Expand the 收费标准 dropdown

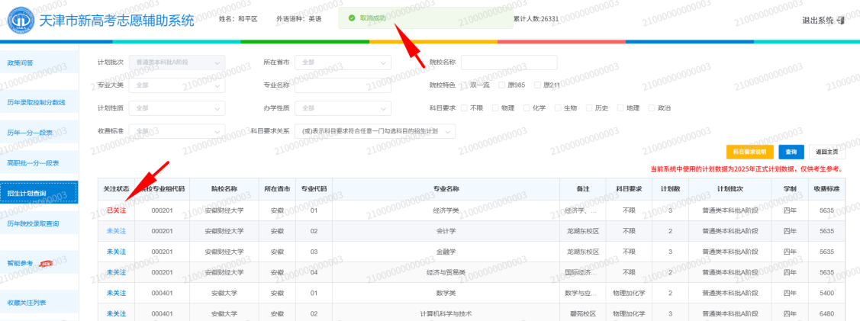coord(177,131)
